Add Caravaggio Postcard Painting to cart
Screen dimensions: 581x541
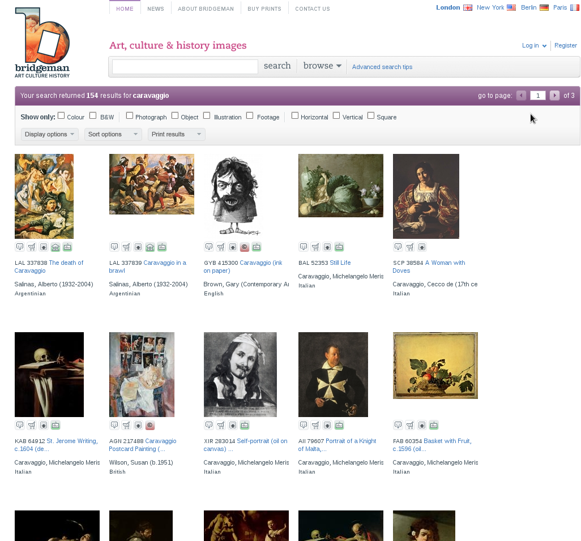[126, 425]
